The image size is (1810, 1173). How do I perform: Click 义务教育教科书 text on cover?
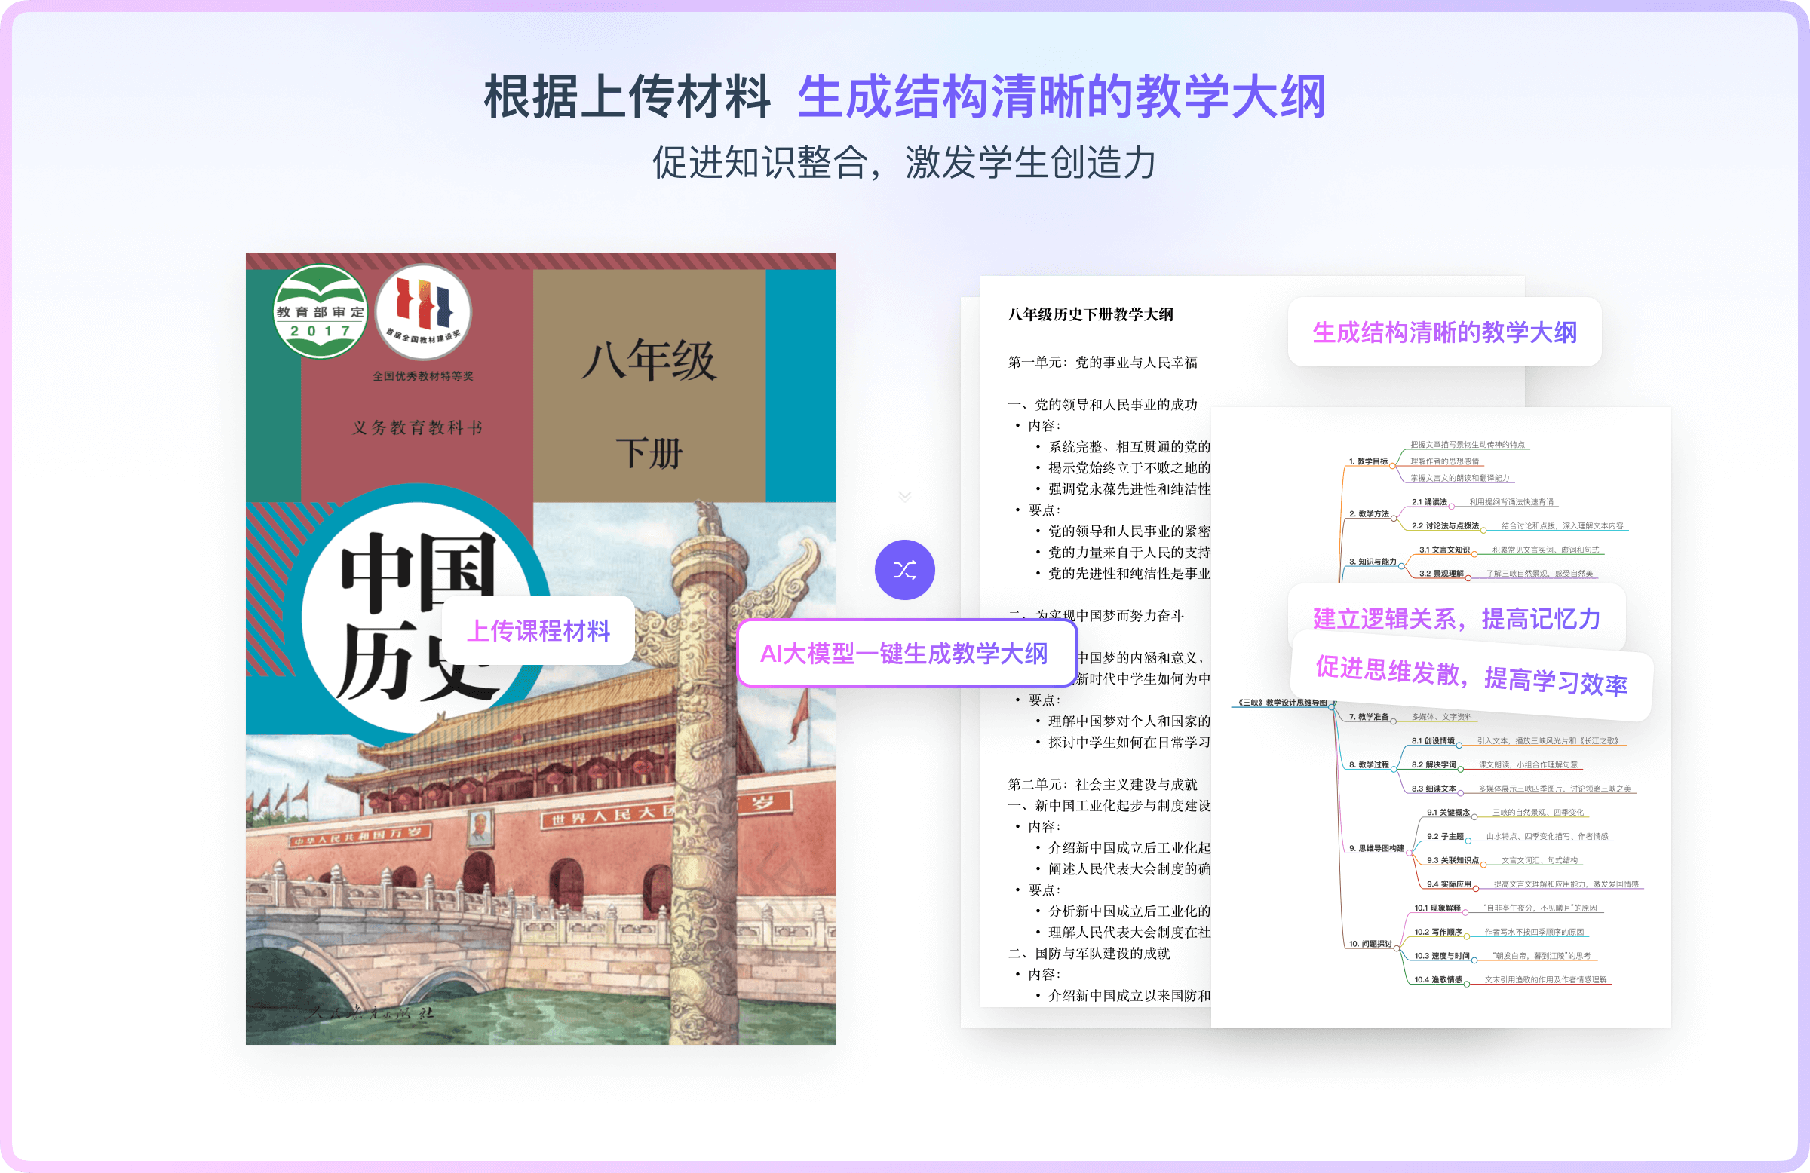coord(418,428)
